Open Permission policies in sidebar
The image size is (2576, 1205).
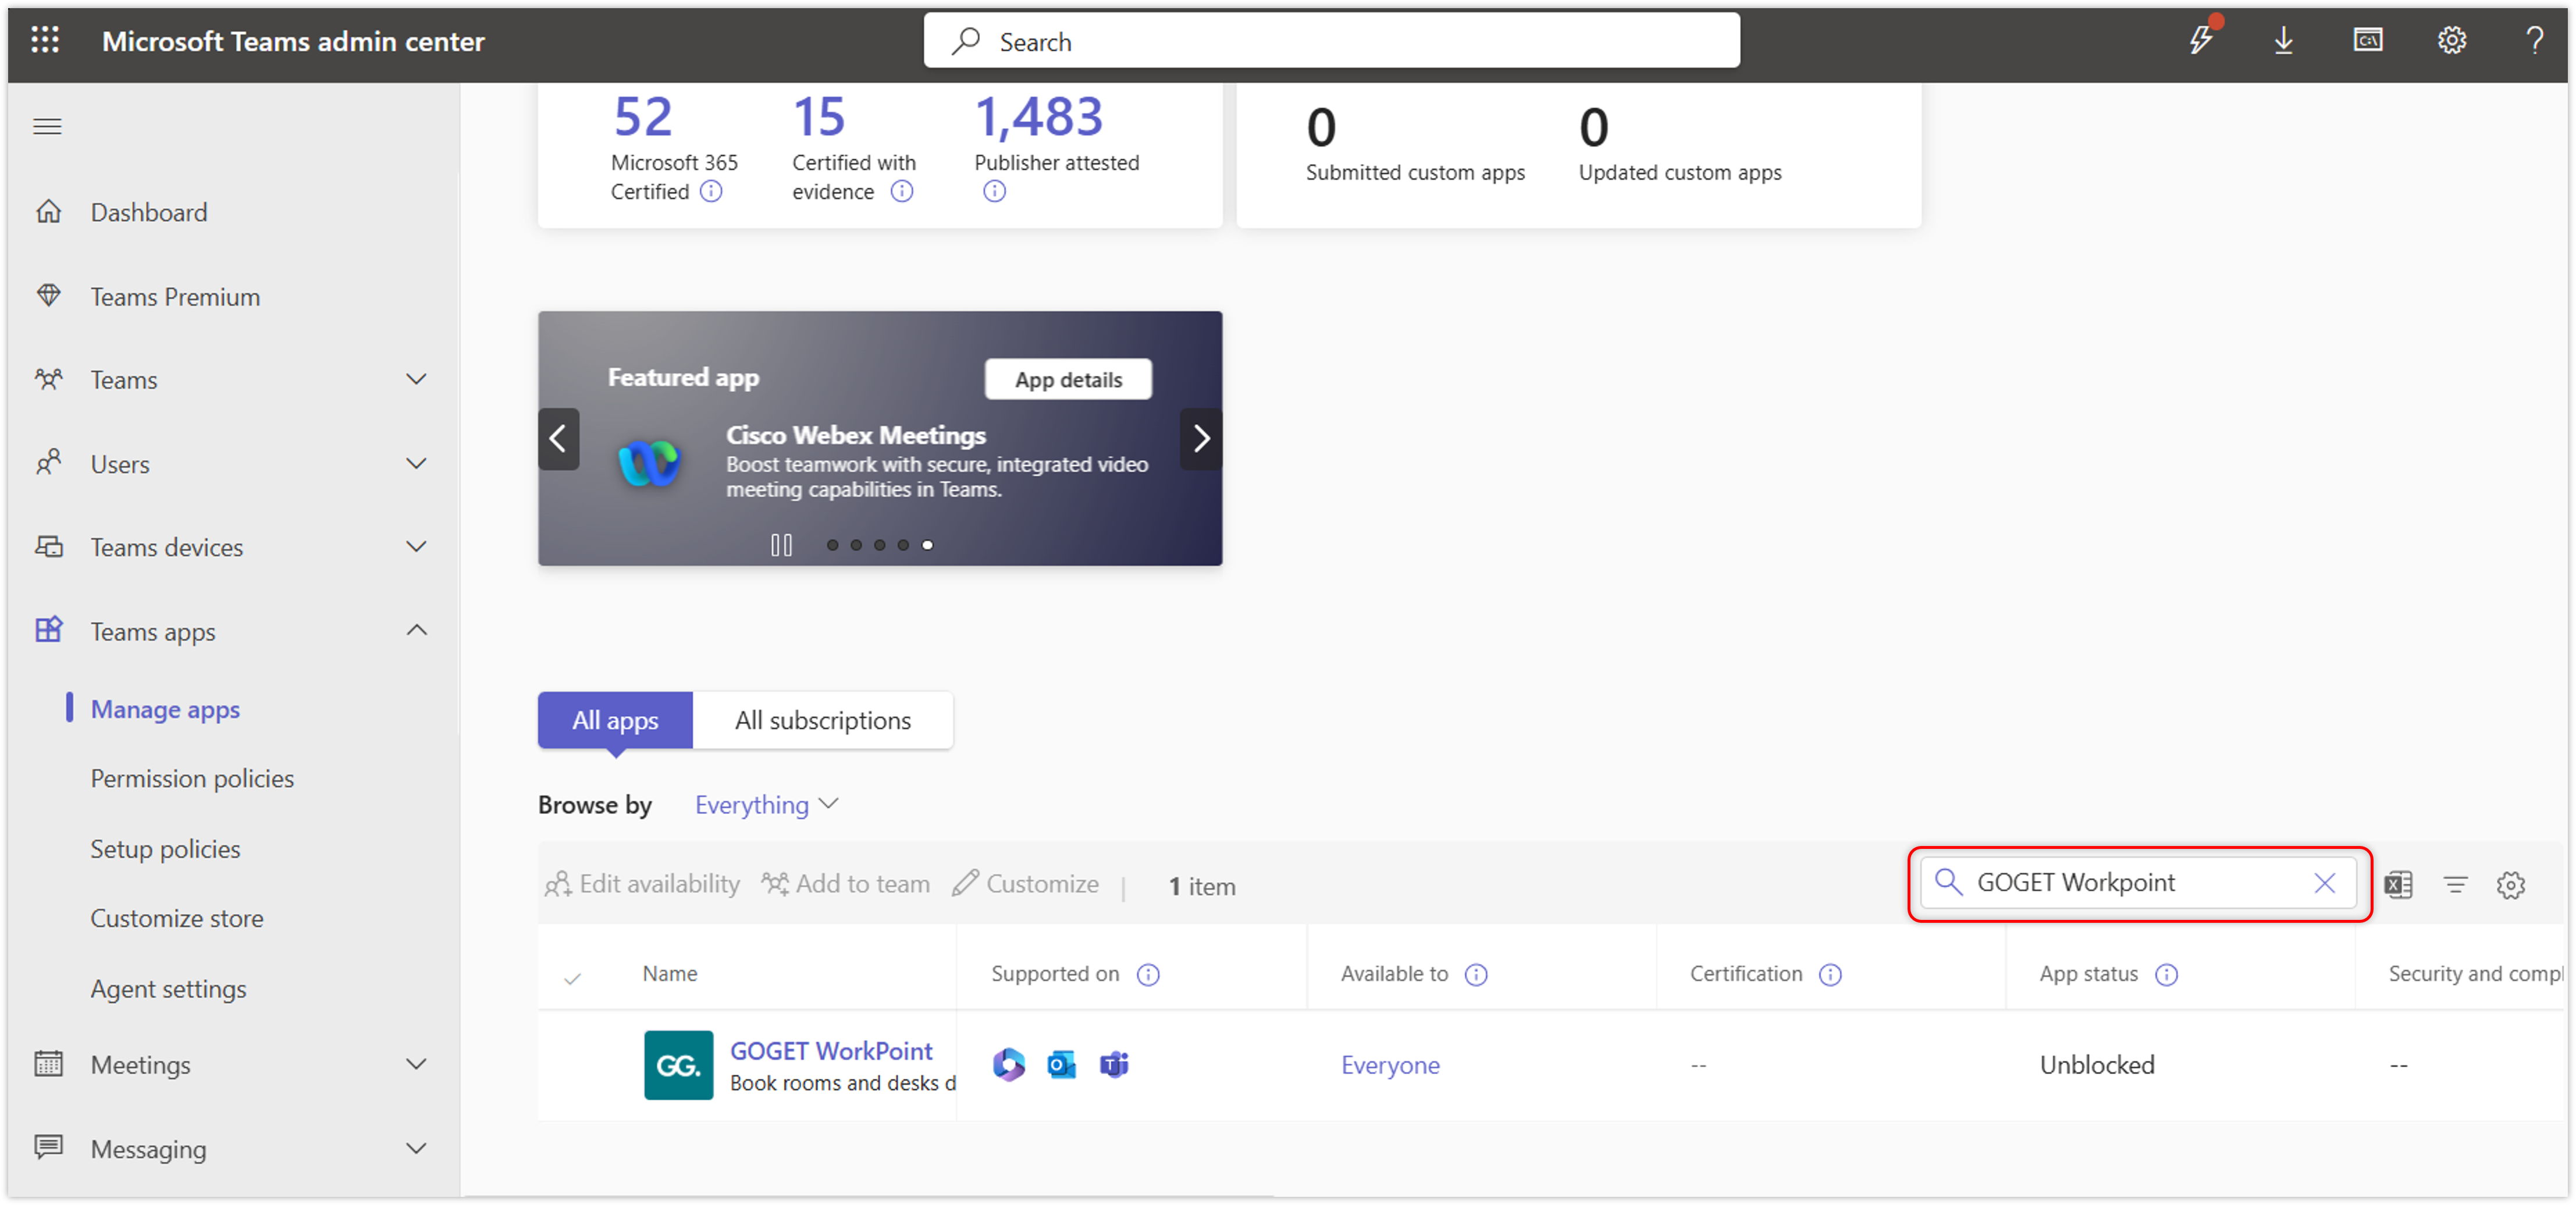(192, 778)
